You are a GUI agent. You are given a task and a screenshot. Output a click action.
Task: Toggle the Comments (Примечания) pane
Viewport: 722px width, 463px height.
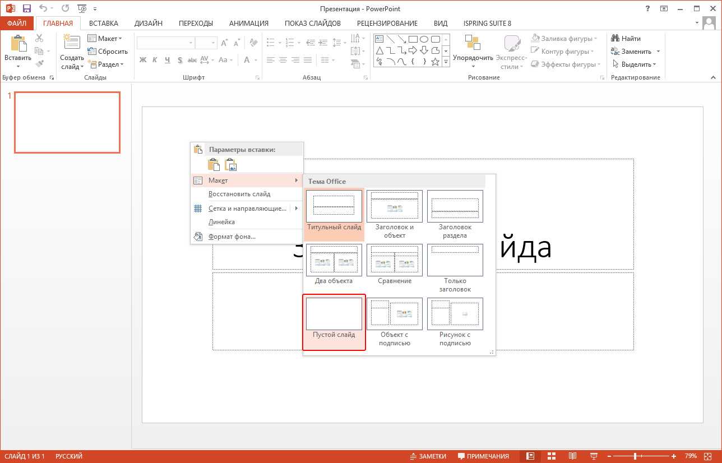(x=483, y=456)
